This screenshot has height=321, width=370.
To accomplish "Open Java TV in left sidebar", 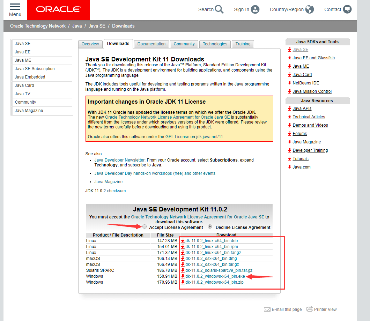I will pyautogui.click(x=42, y=94).
